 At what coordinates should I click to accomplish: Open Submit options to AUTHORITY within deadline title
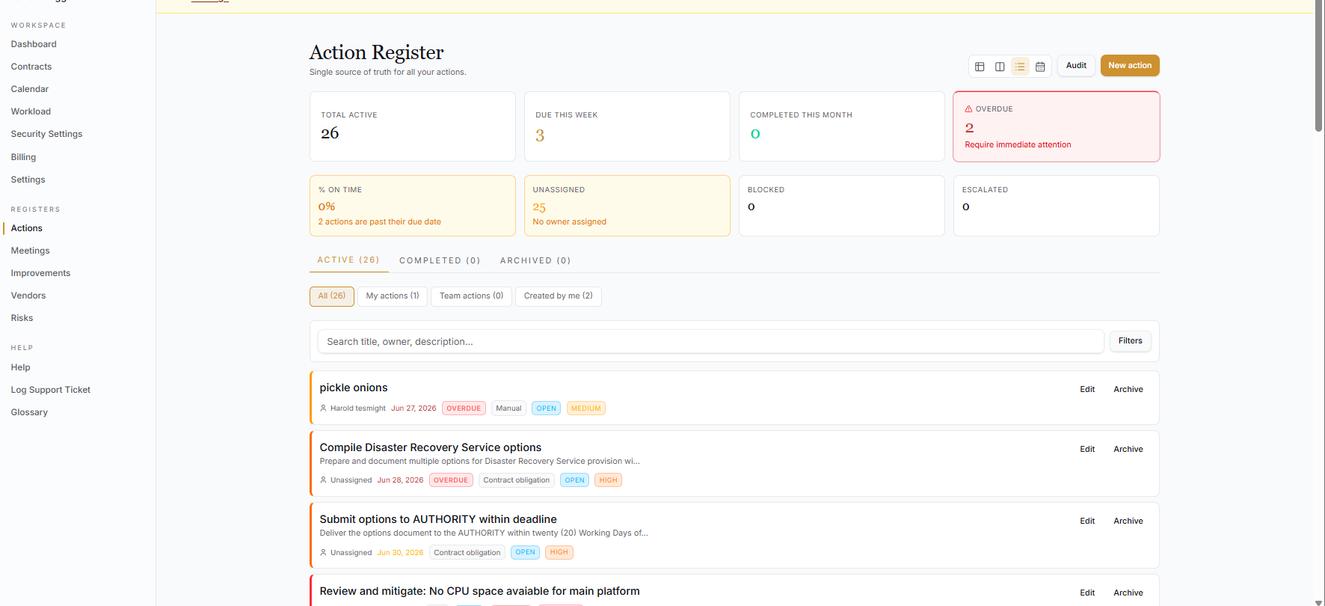coord(438,519)
